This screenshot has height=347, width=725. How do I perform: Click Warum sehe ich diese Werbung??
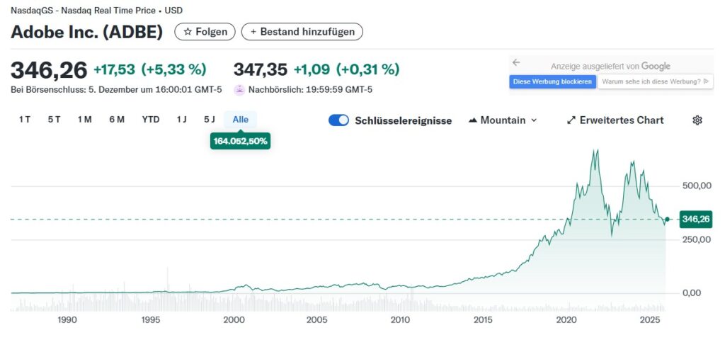pyautogui.click(x=655, y=82)
